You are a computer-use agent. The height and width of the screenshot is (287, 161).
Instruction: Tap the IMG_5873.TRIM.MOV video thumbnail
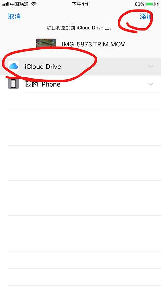point(46,44)
